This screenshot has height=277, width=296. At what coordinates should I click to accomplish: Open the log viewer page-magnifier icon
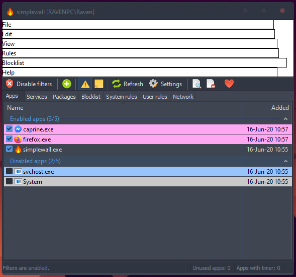pyautogui.click(x=196, y=84)
